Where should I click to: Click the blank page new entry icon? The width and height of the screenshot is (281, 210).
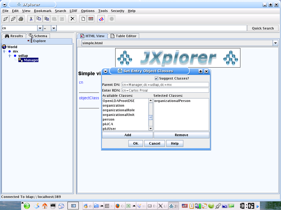pyautogui.click(x=83, y=19)
